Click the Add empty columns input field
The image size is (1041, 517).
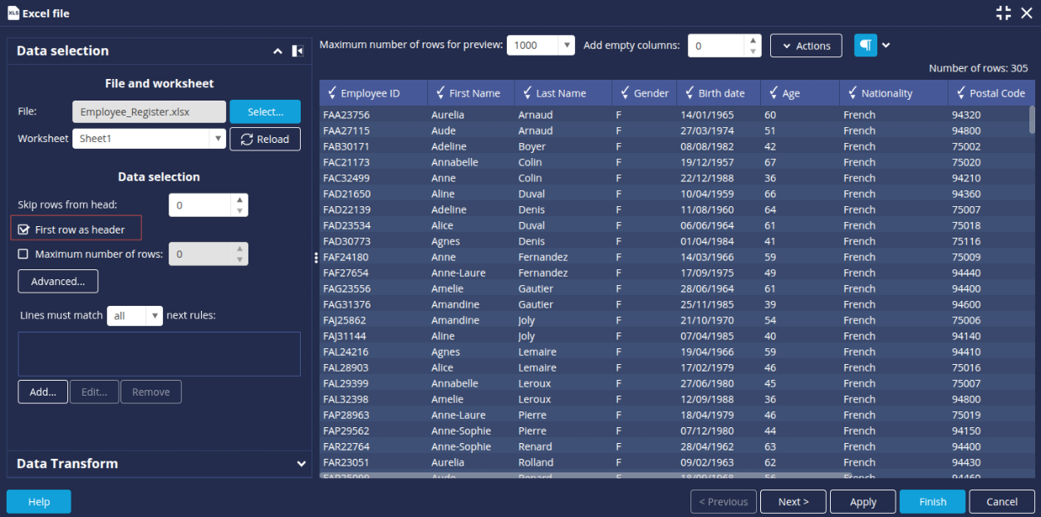(x=716, y=46)
